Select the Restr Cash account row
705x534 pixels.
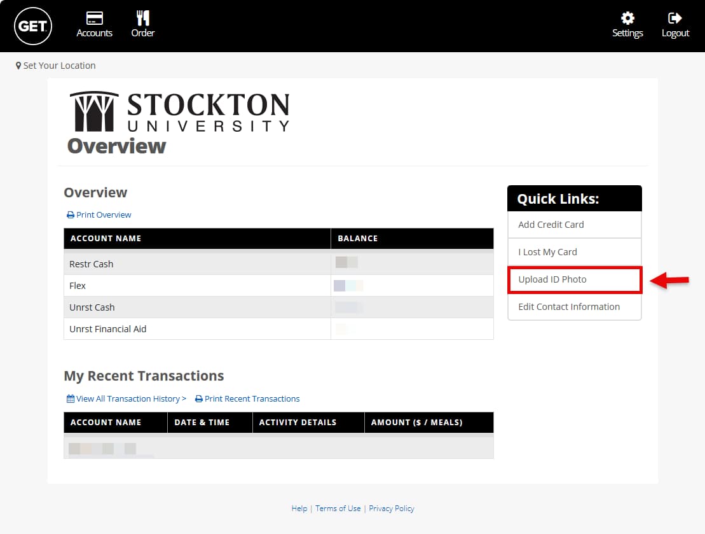(279, 264)
